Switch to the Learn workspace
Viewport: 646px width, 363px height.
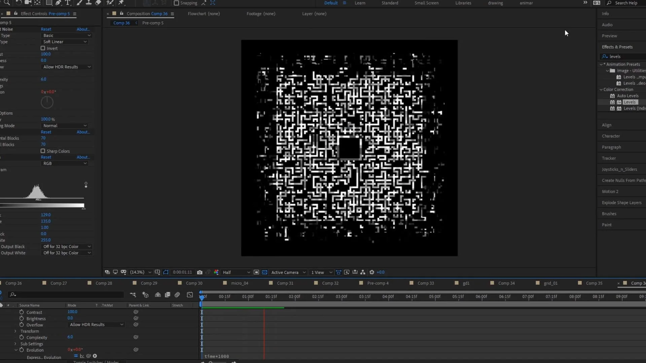click(360, 3)
